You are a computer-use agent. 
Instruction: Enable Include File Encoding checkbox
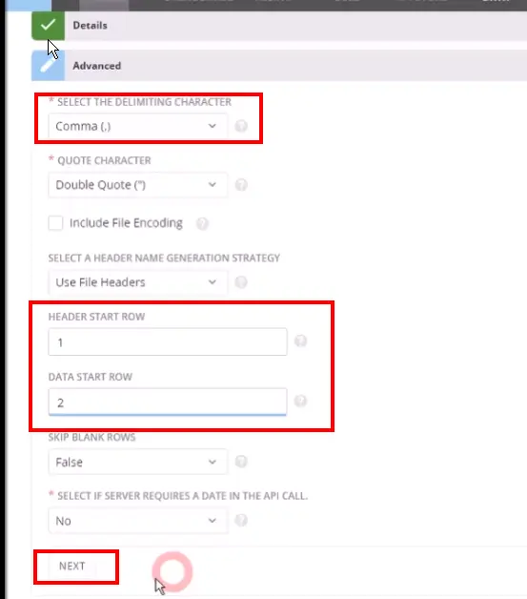tap(55, 223)
